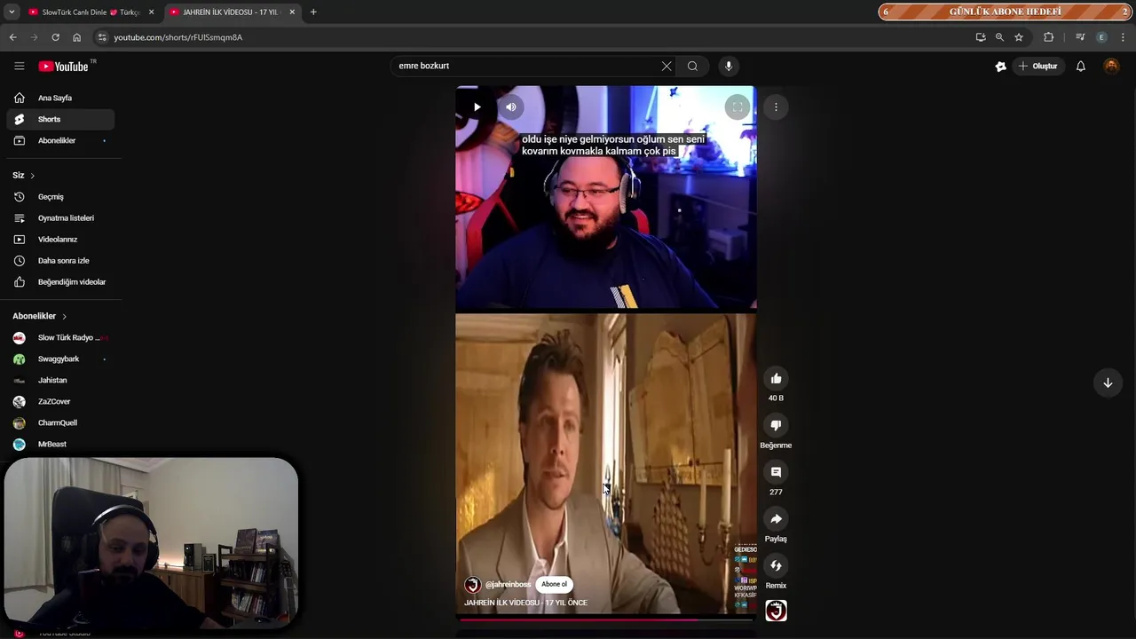The width and height of the screenshot is (1136, 639).
Task: Open Geçmiş history
Action: pyautogui.click(x=60, y=196)
